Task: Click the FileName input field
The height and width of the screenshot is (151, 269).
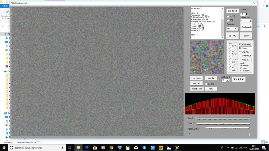Action: 245,48
